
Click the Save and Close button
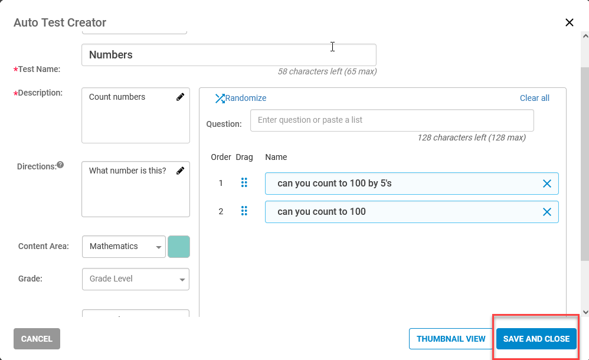[x=536, y=339]
